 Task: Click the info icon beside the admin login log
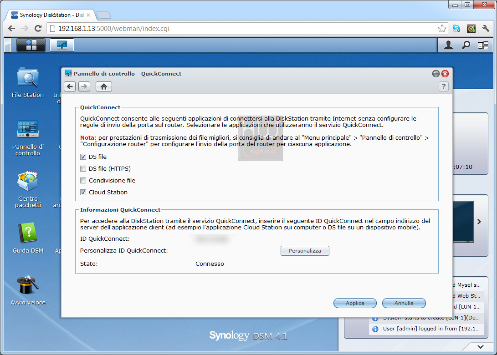375,329
